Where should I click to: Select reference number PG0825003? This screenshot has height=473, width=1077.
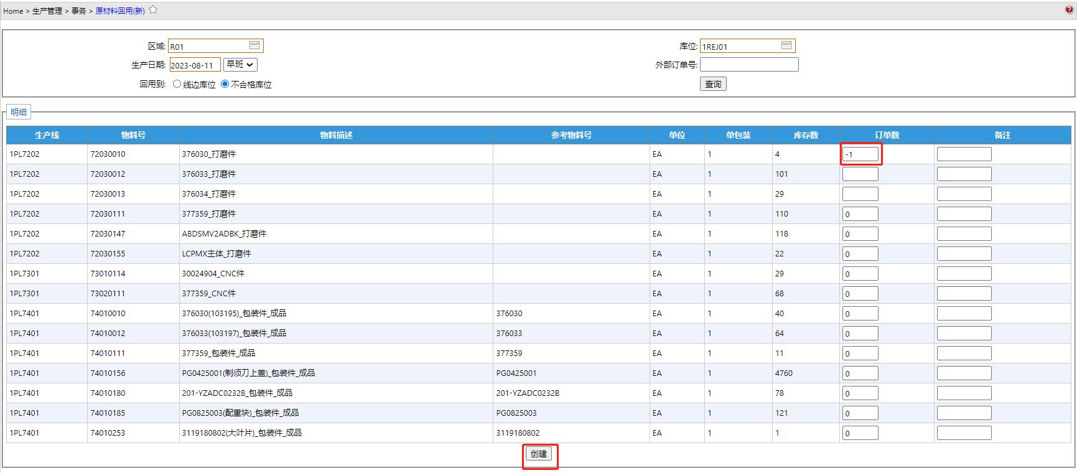pyautogui.click(x=516, y=413)
